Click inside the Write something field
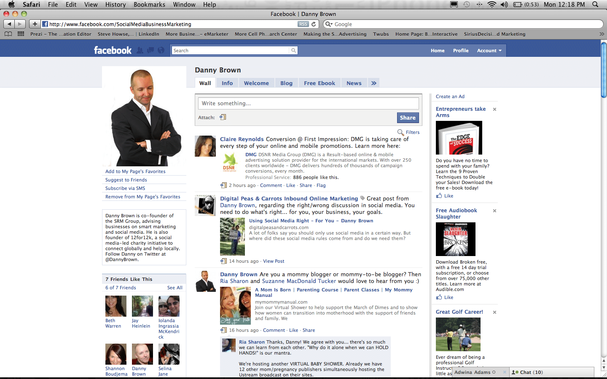 pos(308,103)
